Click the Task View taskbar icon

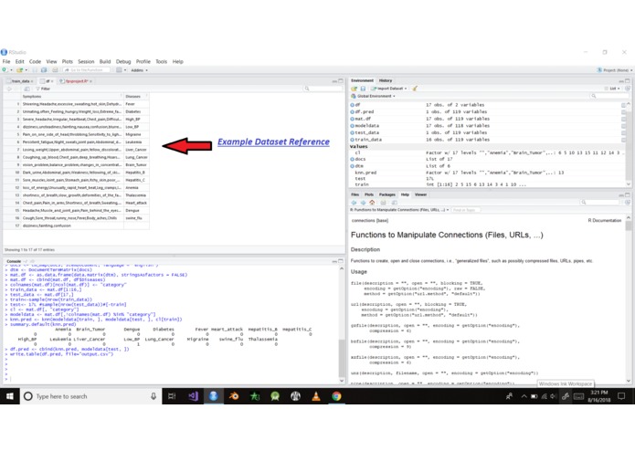tap(172, 396)
